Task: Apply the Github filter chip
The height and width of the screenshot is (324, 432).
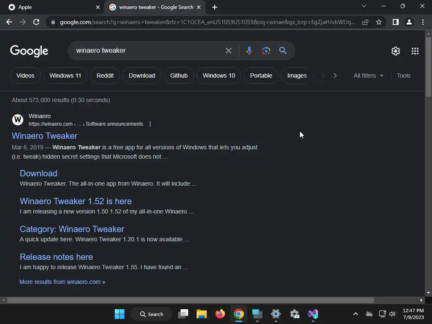Action: (x=179, y=76)
